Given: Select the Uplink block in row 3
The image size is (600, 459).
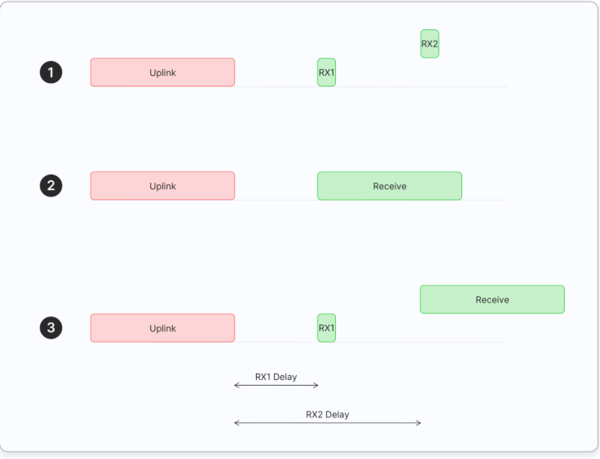Looking at the screenshot, I should pos(162,328).
